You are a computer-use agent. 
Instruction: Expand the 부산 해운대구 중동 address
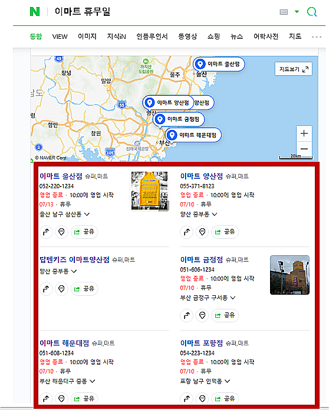(67, 381)
